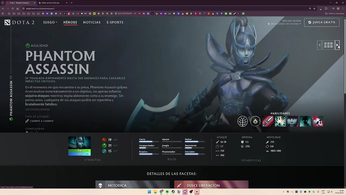Select Phantom Strike ability icon
Screen dimensions: 346x195
click(280, 121)
